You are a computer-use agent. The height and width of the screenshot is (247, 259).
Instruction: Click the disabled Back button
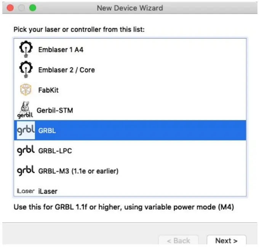(178, 240)
